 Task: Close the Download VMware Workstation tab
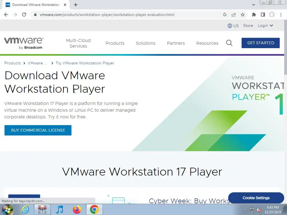coord(65,5)
